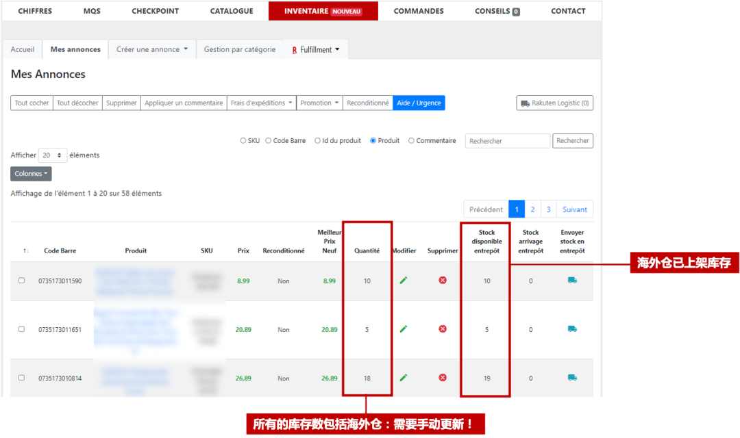Send stock to warehouse for barcode 0735173011651
Viewport: 740px width, 438px height.
coord(572,329)
